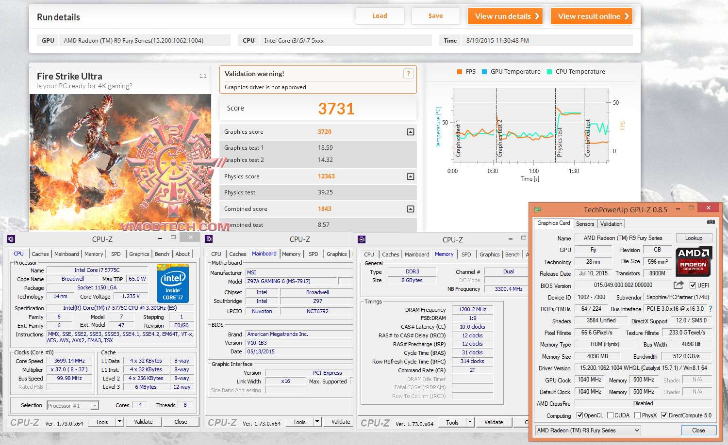Switch to the Sensors tab in GPU-Z
728x445 pixels.
(585, 224)
